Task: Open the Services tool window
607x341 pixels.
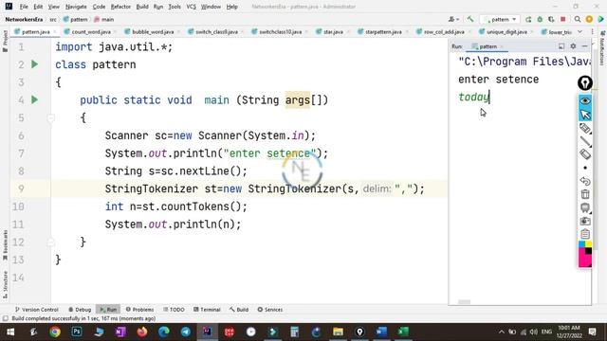Action: pyautogui.click(x=270, y=310)
